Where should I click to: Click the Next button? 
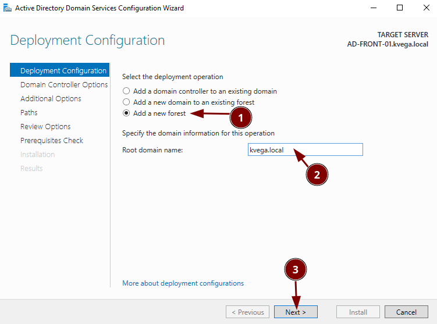point(296,312)
